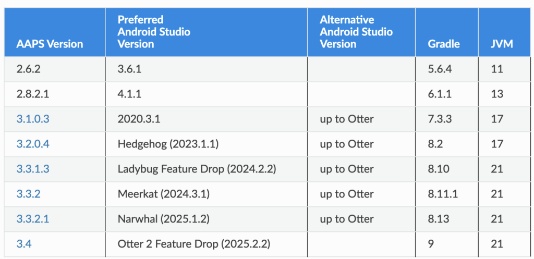
Task: Select the Preferred Android Studio Version header
Action: 154,32
